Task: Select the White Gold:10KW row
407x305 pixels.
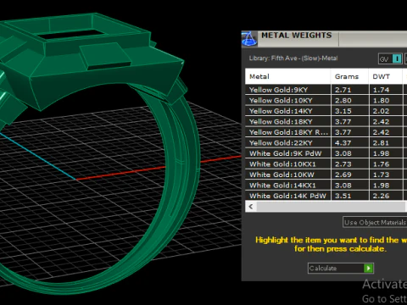Action: pos(326,175)
